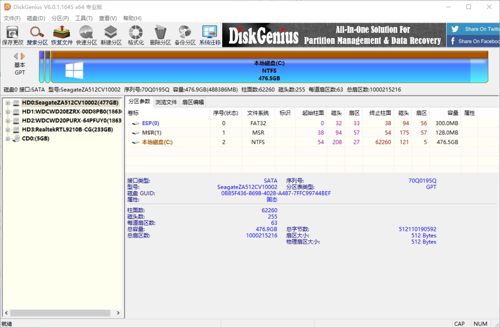Open the 磁盘(D) menu

36,18
